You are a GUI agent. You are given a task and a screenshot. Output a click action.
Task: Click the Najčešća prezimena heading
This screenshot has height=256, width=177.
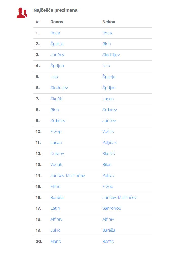point(55,10)
